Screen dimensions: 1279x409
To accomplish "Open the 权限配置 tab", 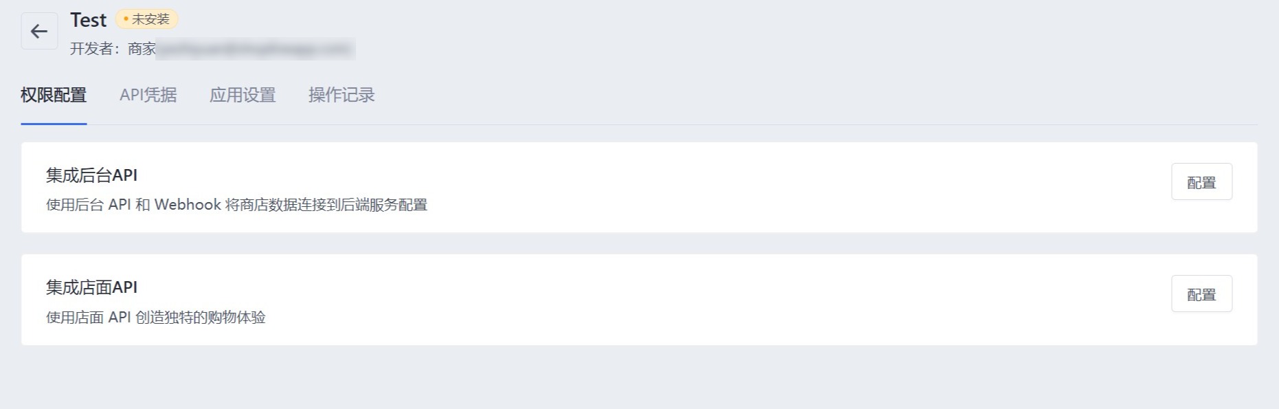I will click(54, 96).
